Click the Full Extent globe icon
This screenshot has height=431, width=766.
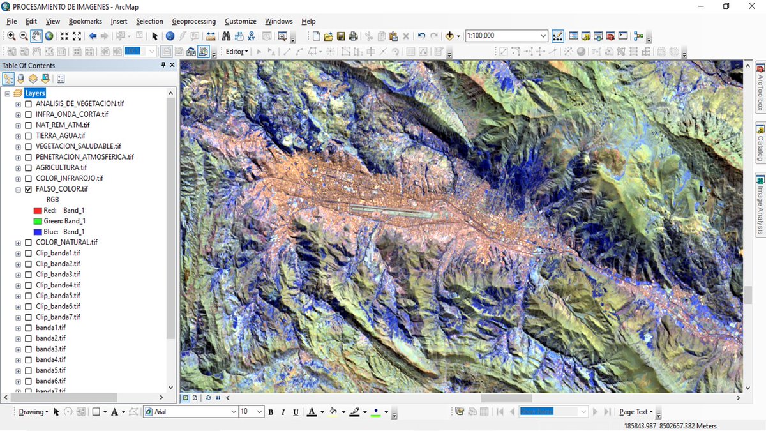pyautogui.click(x=49, y=36)
